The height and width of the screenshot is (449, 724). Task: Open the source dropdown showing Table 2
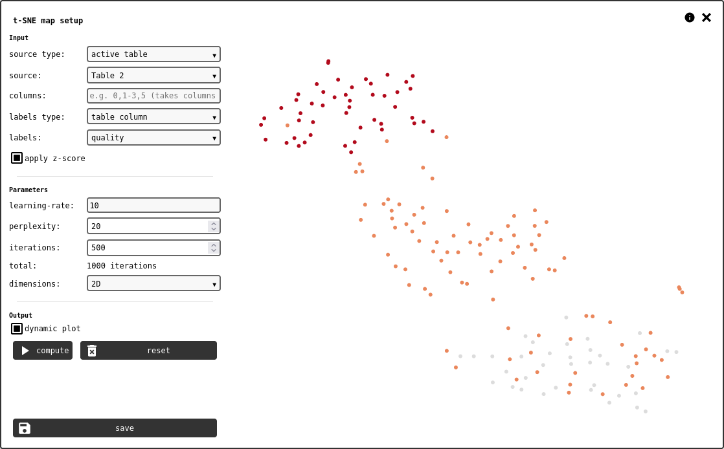pos(153,76)
